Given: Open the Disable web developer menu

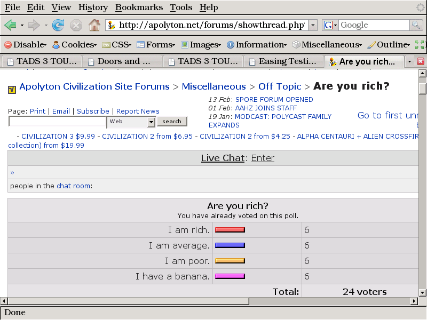Looking at the screenshot, I should [26, 45].
